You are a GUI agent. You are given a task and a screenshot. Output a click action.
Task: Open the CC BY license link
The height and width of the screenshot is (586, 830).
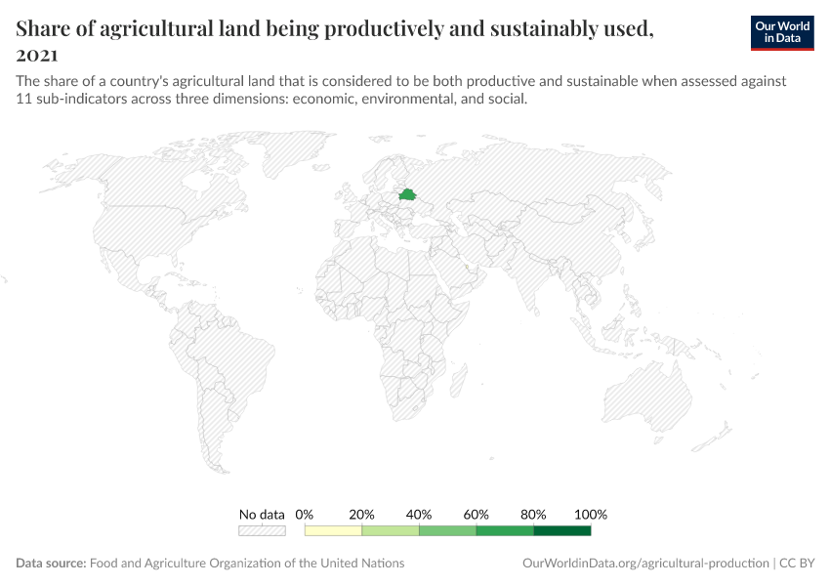[797, 564]
